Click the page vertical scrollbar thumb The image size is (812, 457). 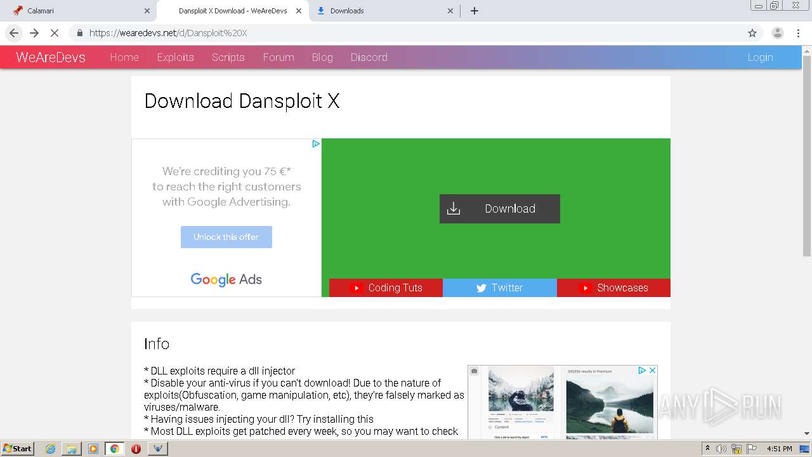(x=807, y=156)
